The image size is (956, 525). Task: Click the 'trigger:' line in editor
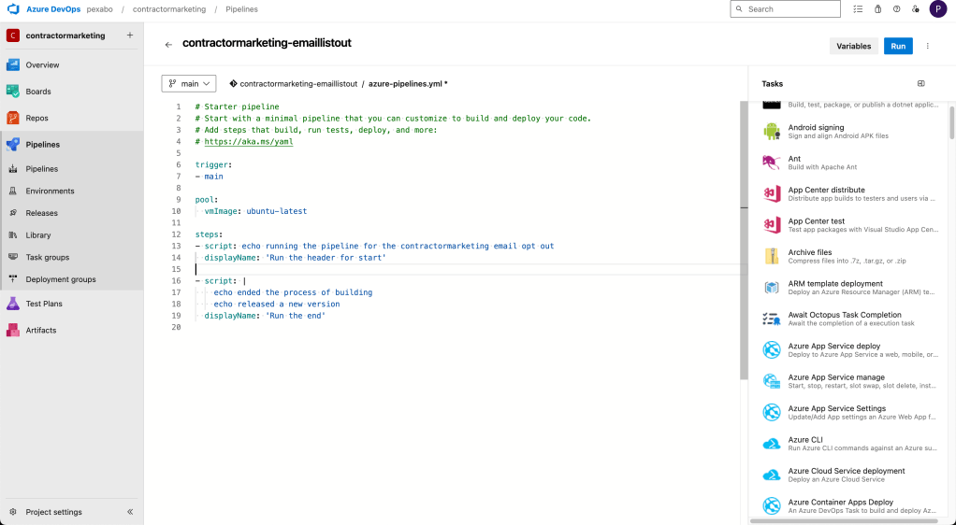point(213,164)
